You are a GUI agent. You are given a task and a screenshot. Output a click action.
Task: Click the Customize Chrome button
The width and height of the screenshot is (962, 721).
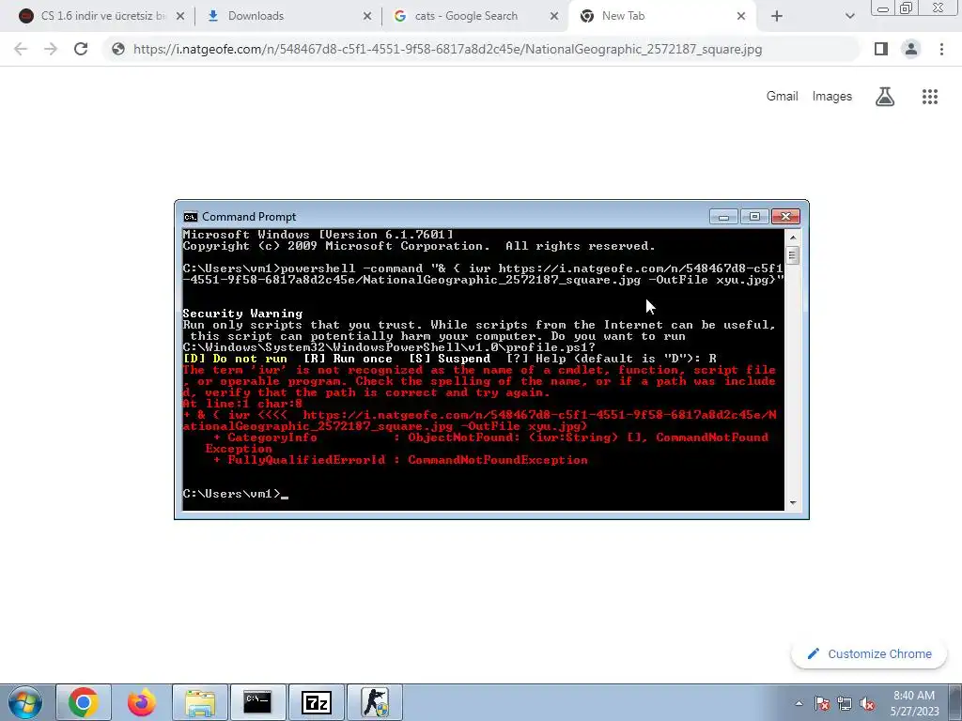(869, 653)
